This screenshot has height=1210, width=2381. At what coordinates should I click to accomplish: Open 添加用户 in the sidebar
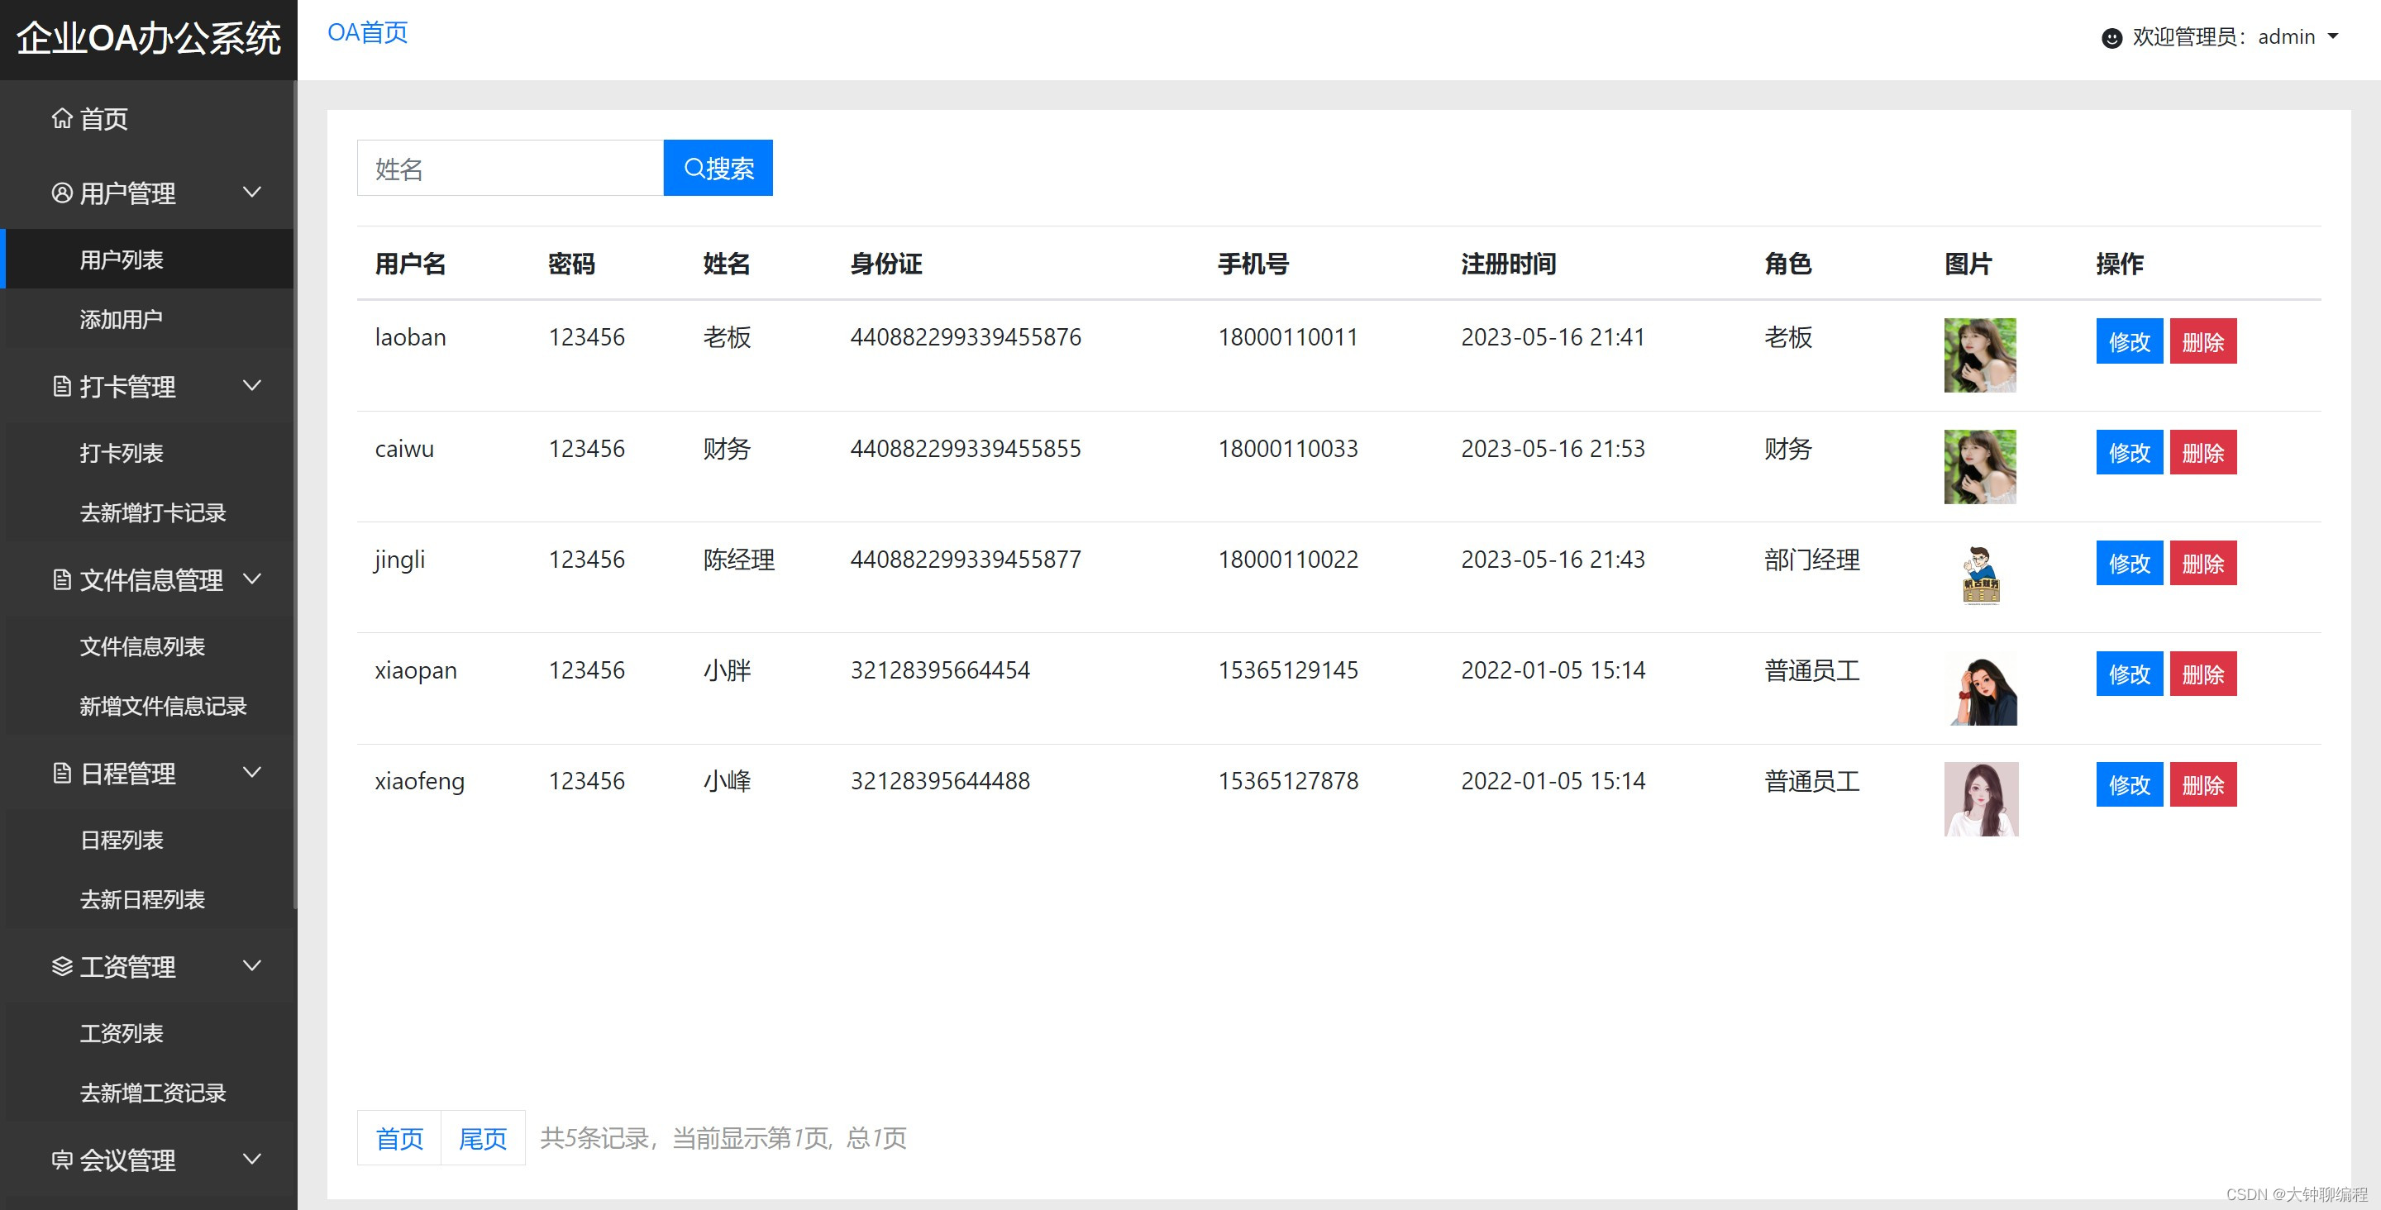(x=121, y=320)
